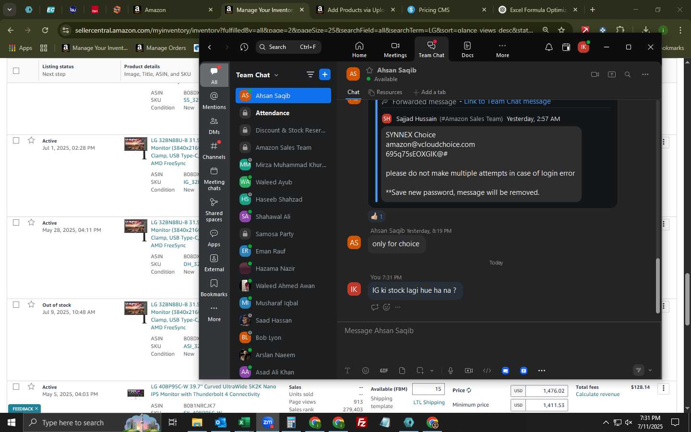Open Manage Orders bookmark
The height and width of the screenshot is (432, 691).
(161, 48)
